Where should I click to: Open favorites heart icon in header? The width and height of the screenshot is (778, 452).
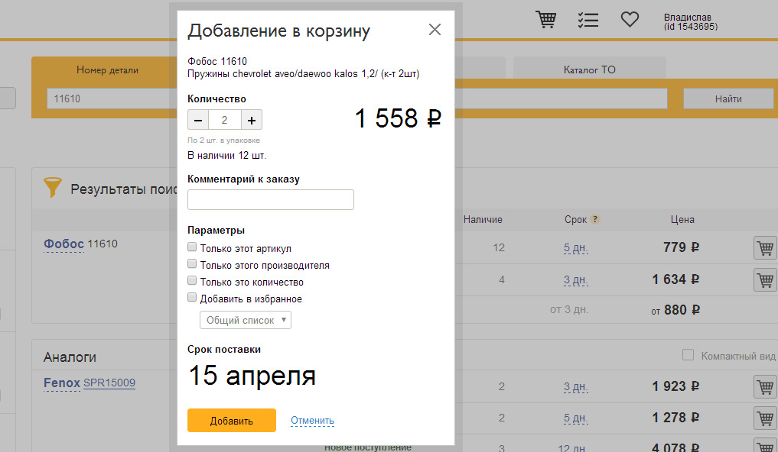click(630, 20)
